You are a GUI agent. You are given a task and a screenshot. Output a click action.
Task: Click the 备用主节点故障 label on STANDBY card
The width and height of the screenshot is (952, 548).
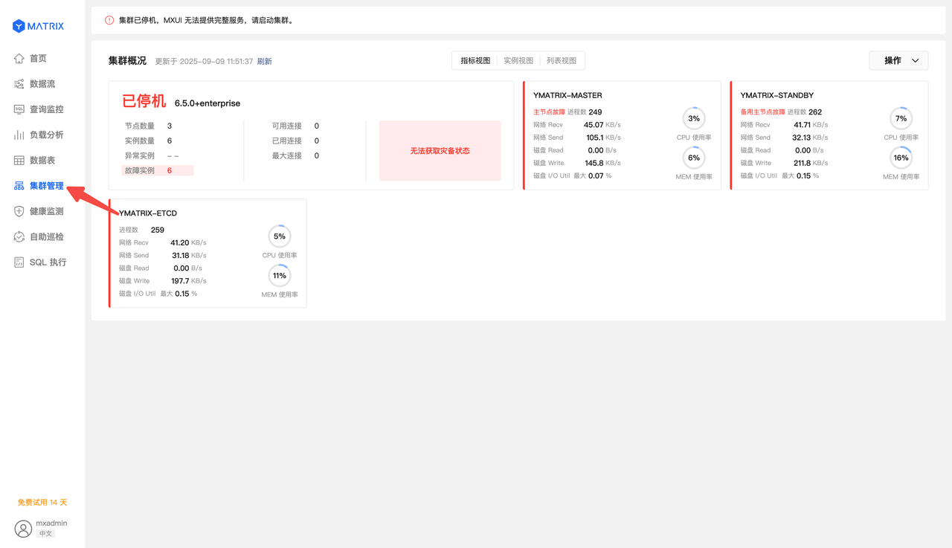pos(762,112)
